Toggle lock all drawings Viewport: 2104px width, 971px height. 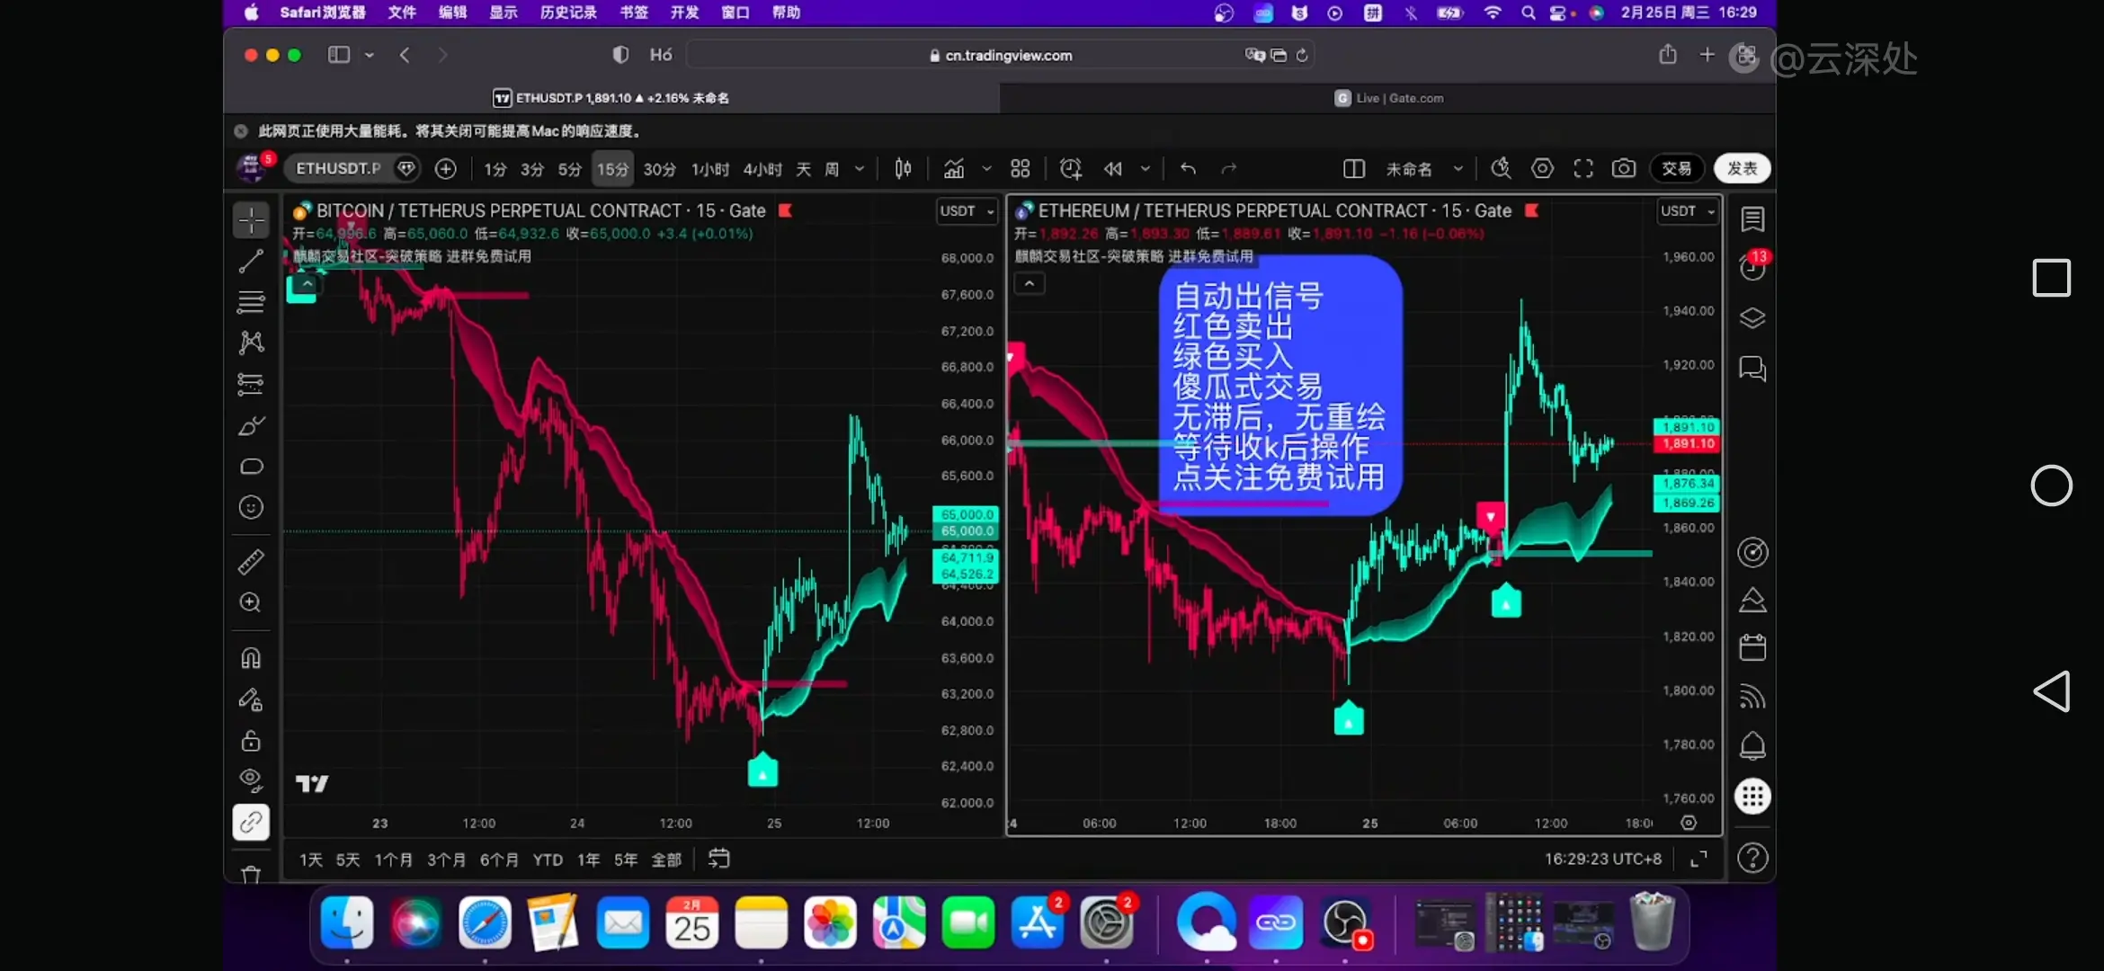tap(251, 741)
